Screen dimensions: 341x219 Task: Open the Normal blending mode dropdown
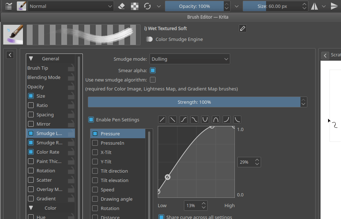coord(71,6)
